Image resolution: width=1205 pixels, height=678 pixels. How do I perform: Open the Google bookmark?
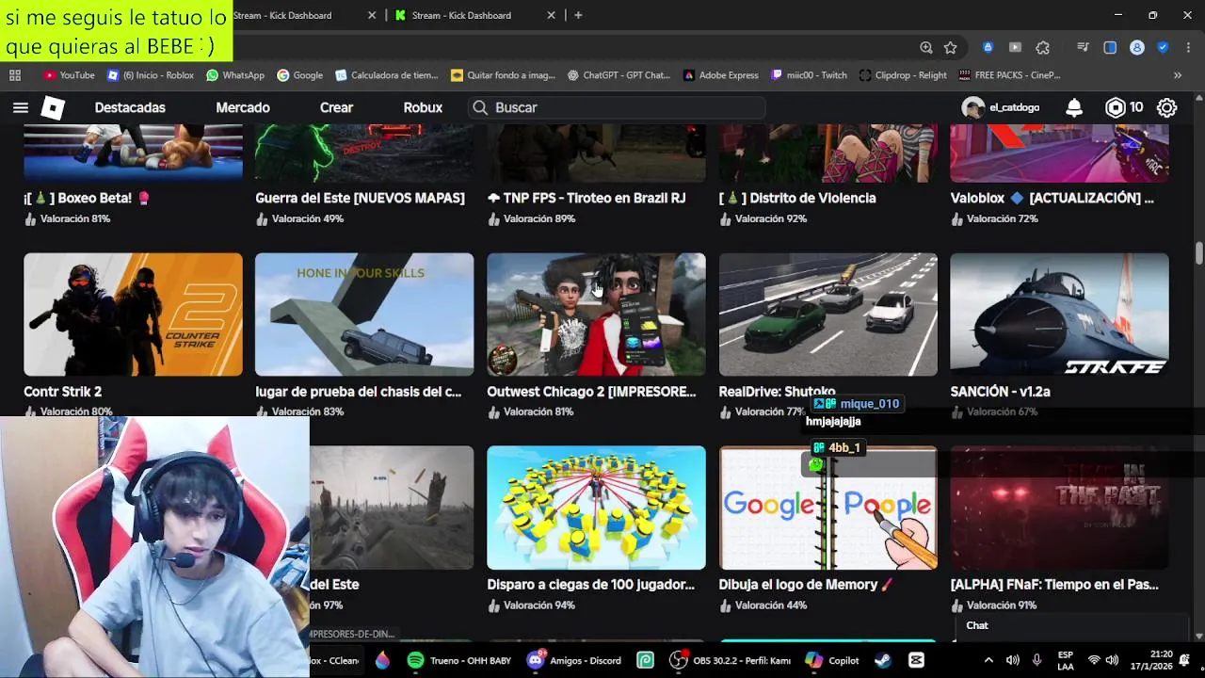coord(299,75)
